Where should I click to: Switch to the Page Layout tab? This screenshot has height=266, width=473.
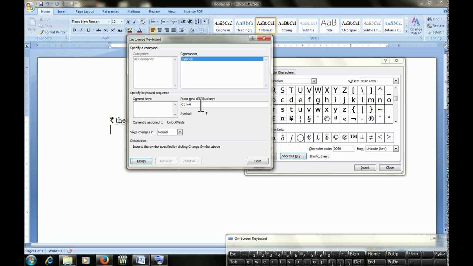(85, 11)
